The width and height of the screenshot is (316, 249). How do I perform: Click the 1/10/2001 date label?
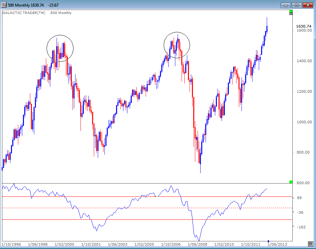(91, 244)
